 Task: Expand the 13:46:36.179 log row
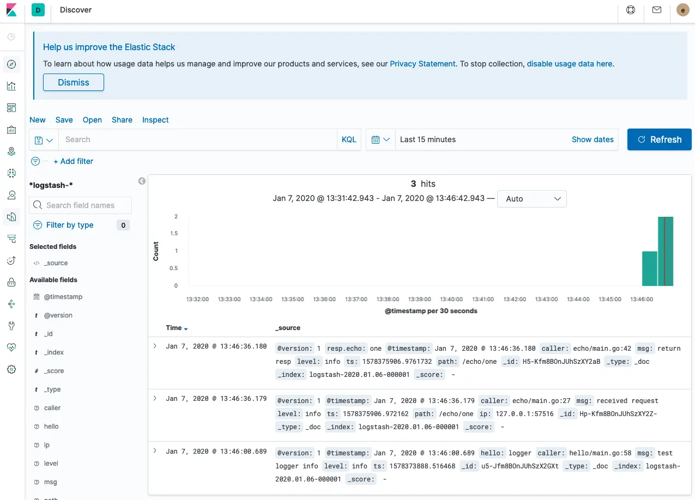(x=155, y=398)
